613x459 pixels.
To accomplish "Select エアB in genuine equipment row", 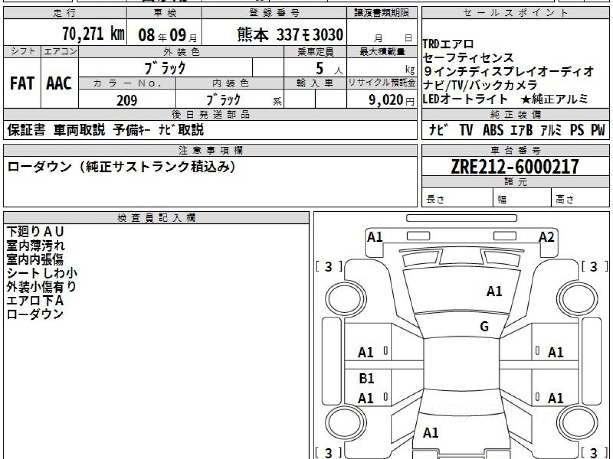I will (522, 130).
